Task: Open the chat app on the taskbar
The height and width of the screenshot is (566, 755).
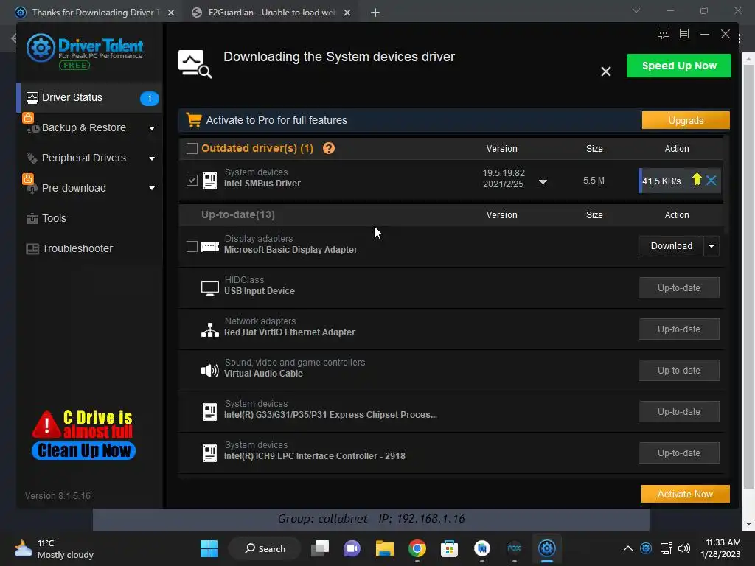Action: click(x=352, y=548)
